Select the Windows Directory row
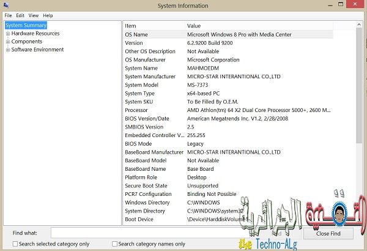 click(228, 203)
